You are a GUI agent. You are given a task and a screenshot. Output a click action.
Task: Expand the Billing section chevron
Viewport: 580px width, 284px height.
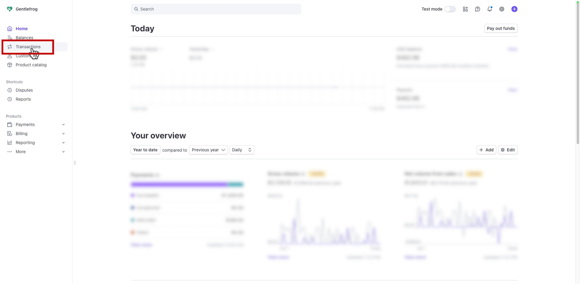(x=63, y=134)
